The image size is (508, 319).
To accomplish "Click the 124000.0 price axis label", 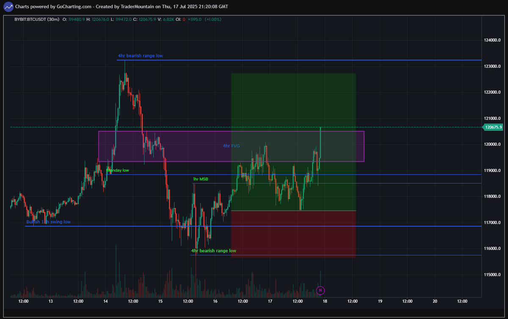I will [x=493, y=40].
